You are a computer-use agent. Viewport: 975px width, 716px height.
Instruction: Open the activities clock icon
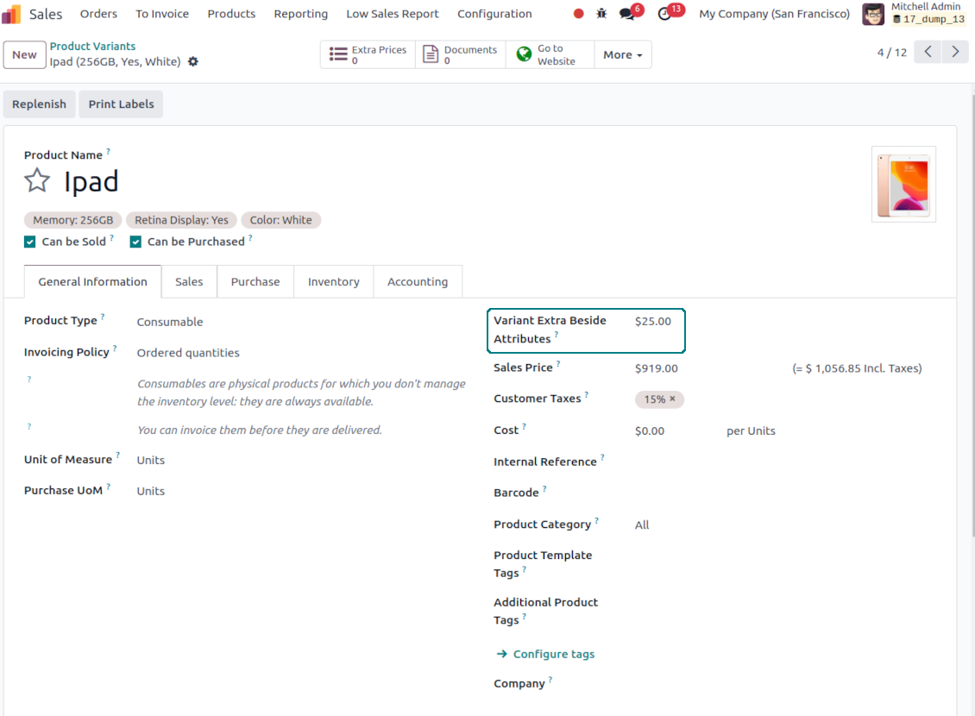click(x=664, y=14)
